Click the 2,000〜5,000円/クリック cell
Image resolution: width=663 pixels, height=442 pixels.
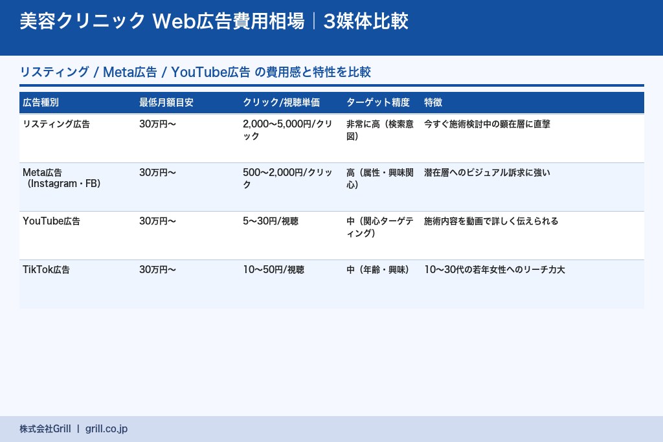pyautogui.click(x=286, y=130)
